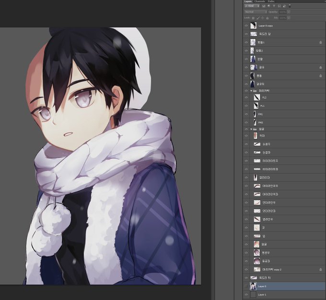Click folder icon of 머리카락 group
Viewport: 326px width, 300px height.
[255, 91]
